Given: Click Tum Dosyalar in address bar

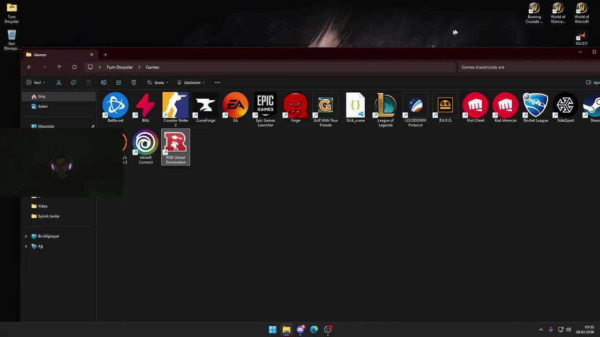Looking at the screenshot, I should point(120,67).
